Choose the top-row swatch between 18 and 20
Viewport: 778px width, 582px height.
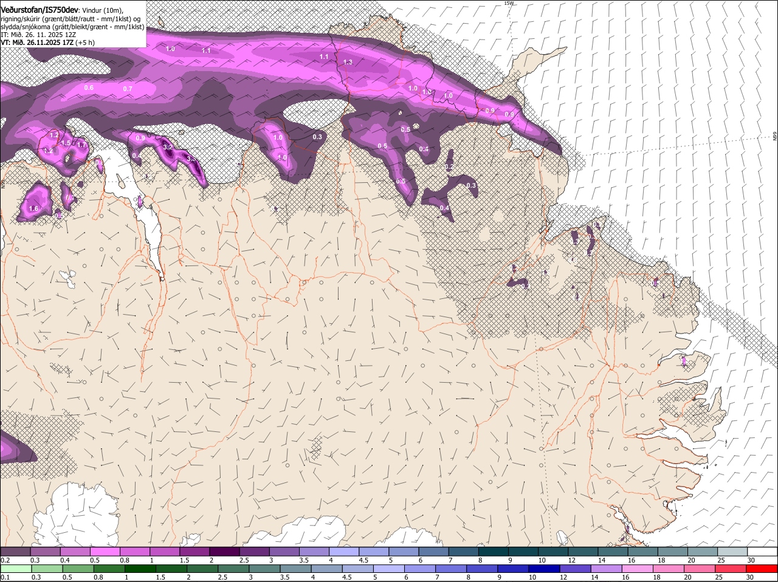(x=673, y=552)
